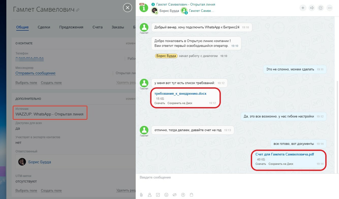Click 'Доступен для всех' value да
339x199 pixels.
pos(18,128)
